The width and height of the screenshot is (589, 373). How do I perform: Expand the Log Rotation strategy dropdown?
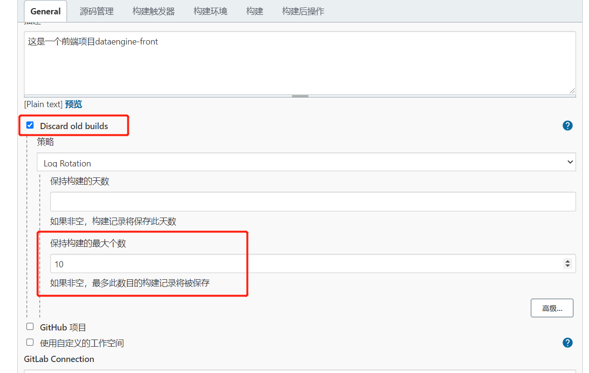click(306, 163)
